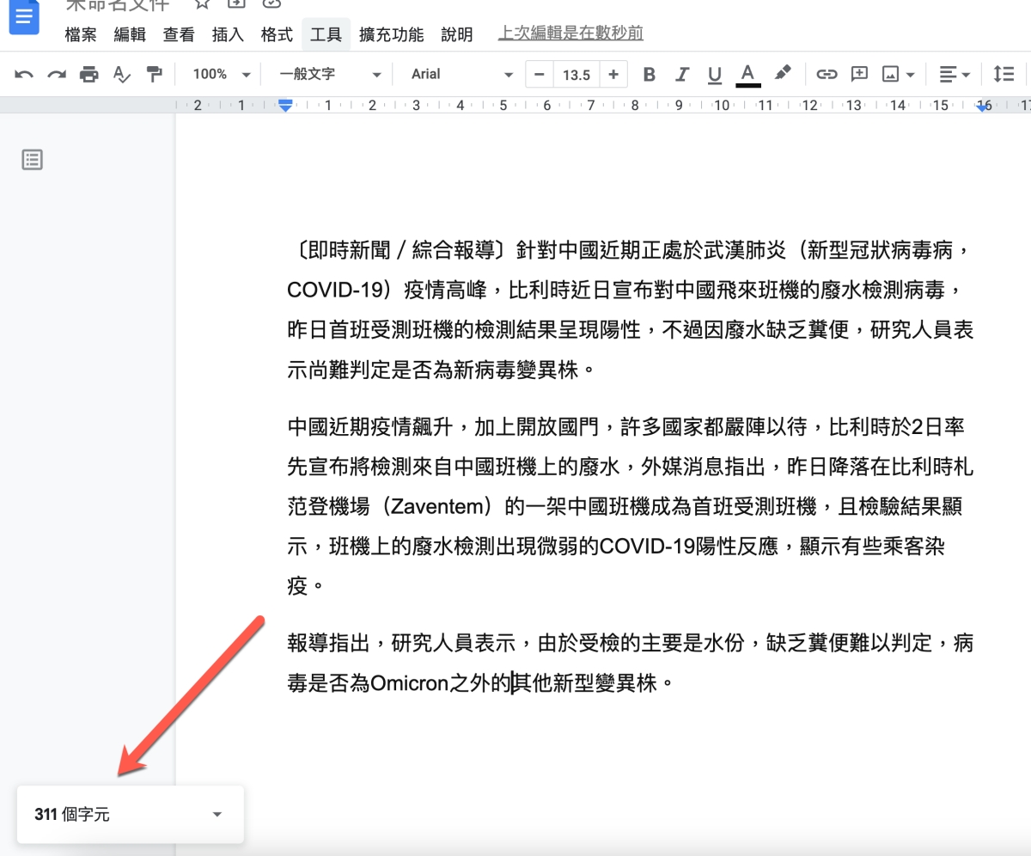Open the Arial font dropdown
This screenshot has height=856, width=1031.
tap(461, 75)
